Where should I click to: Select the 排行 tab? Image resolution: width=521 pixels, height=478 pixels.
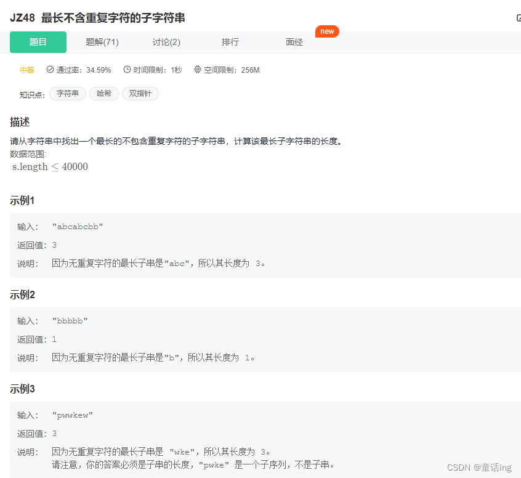pos(230,42)
